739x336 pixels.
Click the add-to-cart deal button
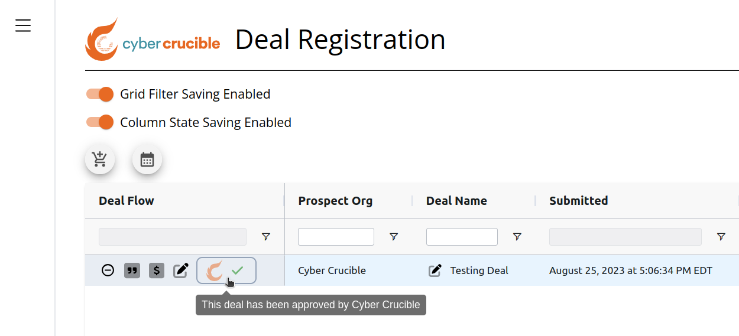(x=100, y=159)
